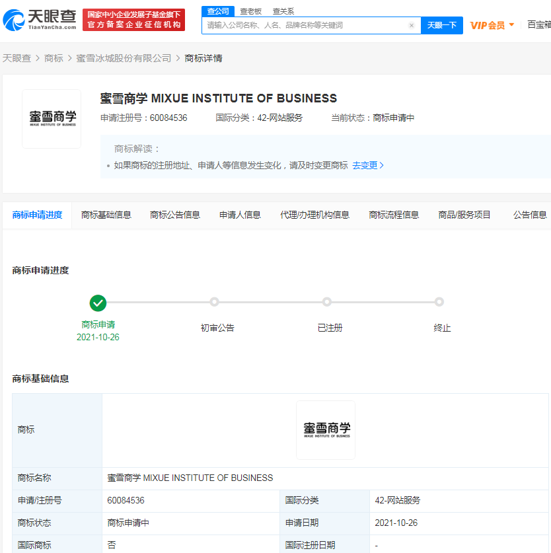Click the trademark image in 商标 table row
The width and height of the screenshot is (551, 553).
coord(326,430)
